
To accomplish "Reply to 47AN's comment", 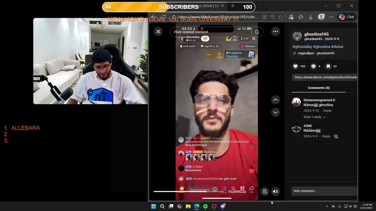I will point(326,136).
